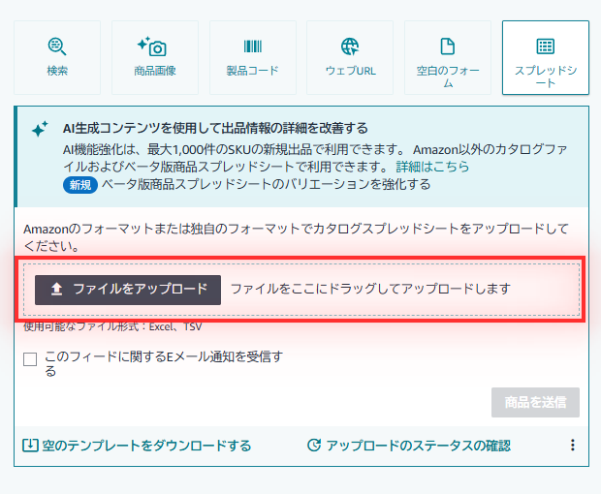
Task: Click the spreadsheet grid icon スプレッドシート
Action: [546, 46]
